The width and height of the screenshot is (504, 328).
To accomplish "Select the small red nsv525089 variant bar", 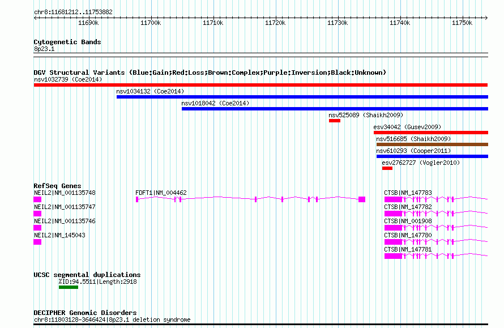I will 335,121.
